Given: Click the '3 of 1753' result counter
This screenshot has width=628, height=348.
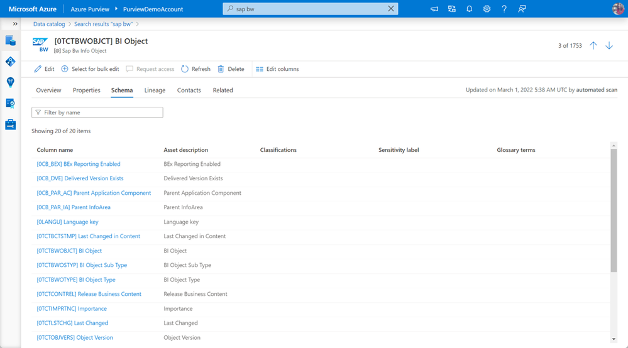Looking at the screenshot, I should 570,46.
